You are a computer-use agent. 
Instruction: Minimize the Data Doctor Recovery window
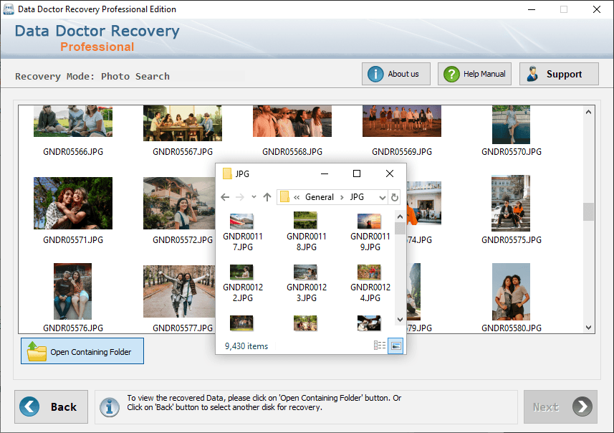[532, 9]
